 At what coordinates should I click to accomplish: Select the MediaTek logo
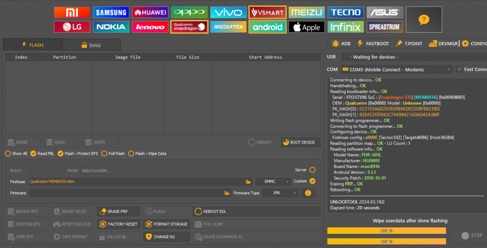point(228,27)
